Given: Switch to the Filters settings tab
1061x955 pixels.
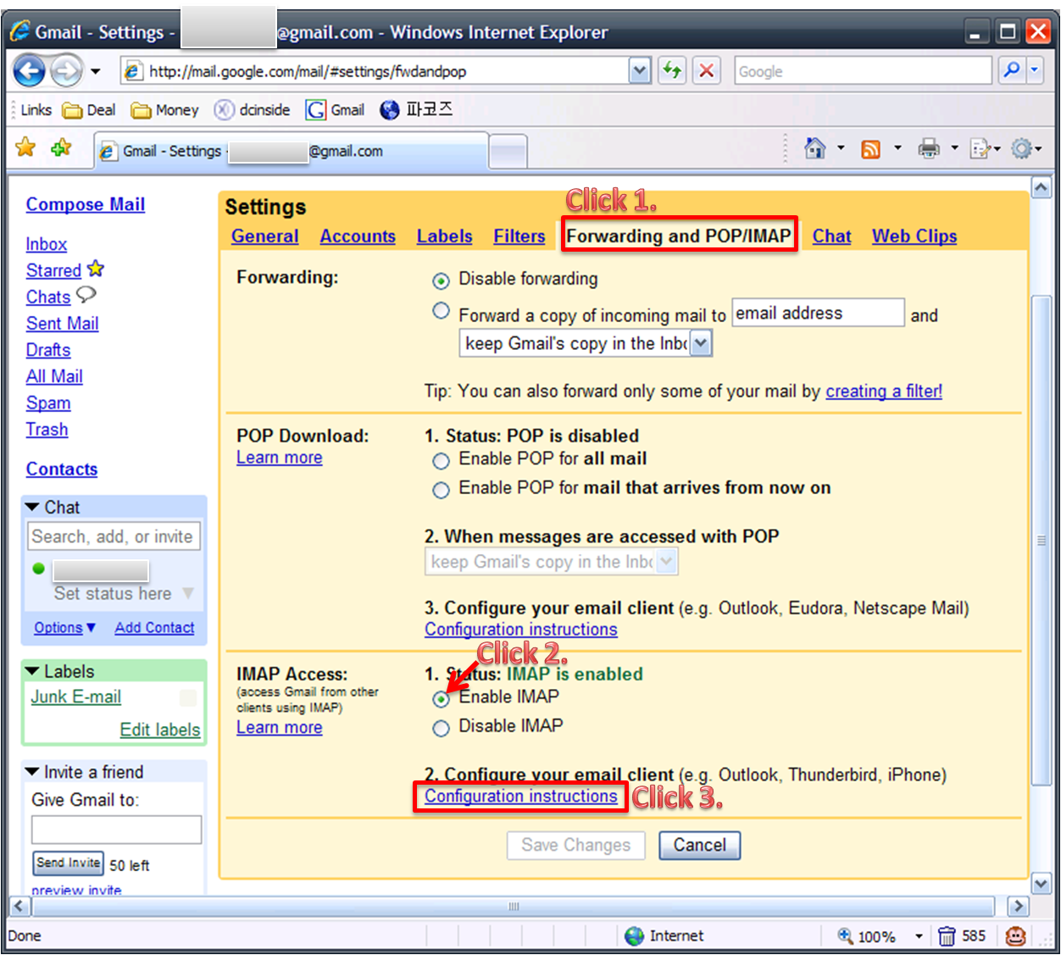Looking at the screenshot, I should pos(519,236).
